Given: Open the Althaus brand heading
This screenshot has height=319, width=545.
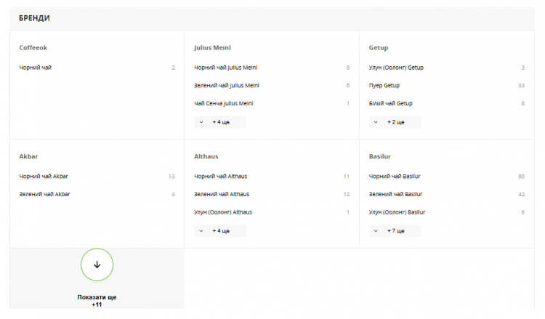Looking at the screenshot, I should click(x=206, y=156).
